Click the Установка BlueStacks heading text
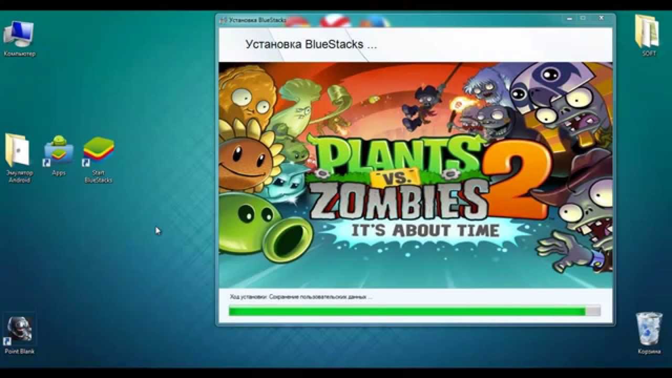Image resolution: width=672 pixels, height=378 pixels. (x=311, y=44)
